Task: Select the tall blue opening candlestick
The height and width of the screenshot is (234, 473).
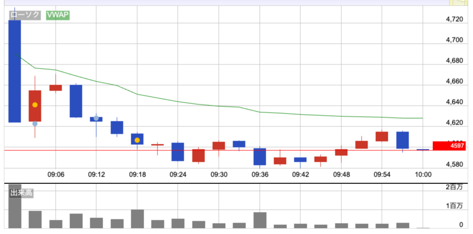Action: point(15,71)
